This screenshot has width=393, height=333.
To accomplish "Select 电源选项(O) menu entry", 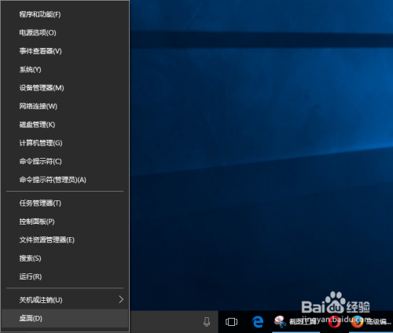I will tap(64, 32).
